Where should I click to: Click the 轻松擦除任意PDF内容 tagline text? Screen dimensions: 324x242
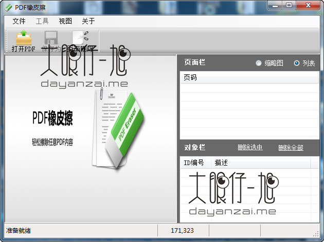pos(52,142)
